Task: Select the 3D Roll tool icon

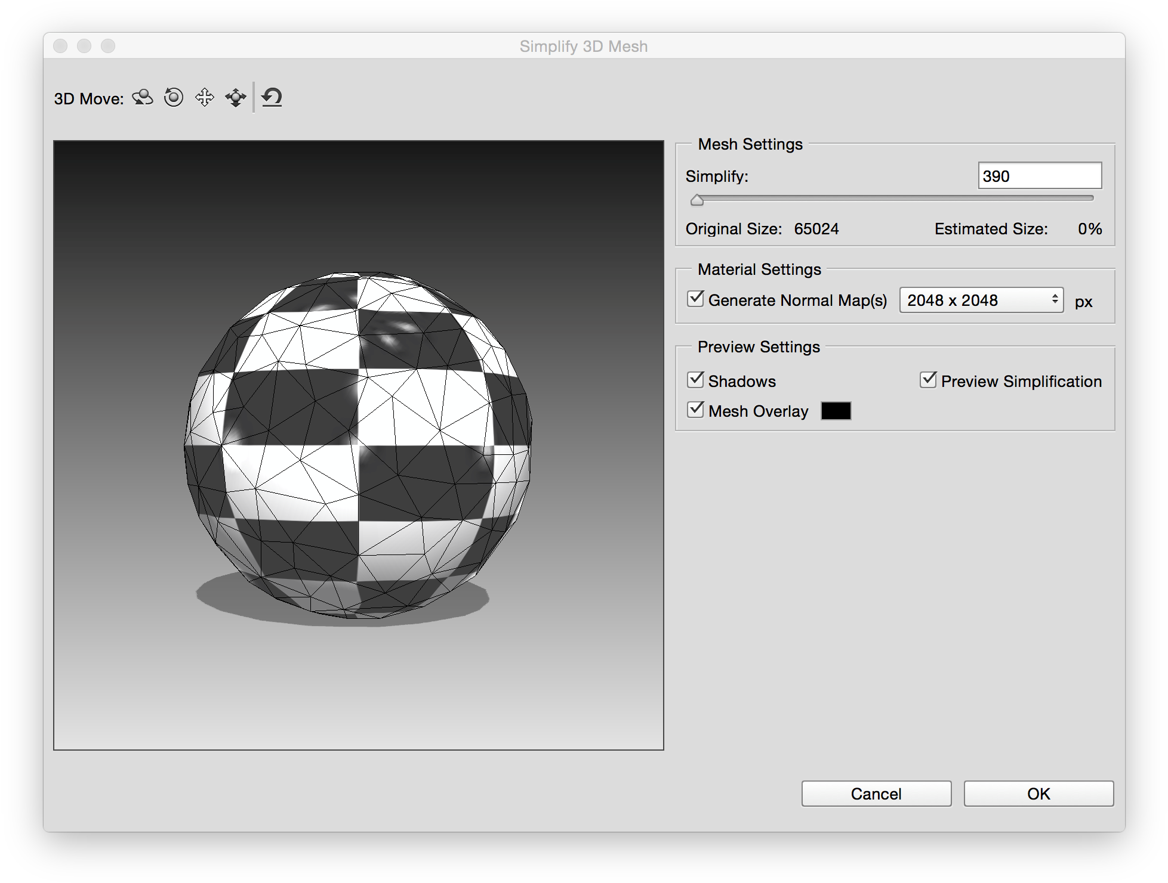Action: (x=174, y=97)
